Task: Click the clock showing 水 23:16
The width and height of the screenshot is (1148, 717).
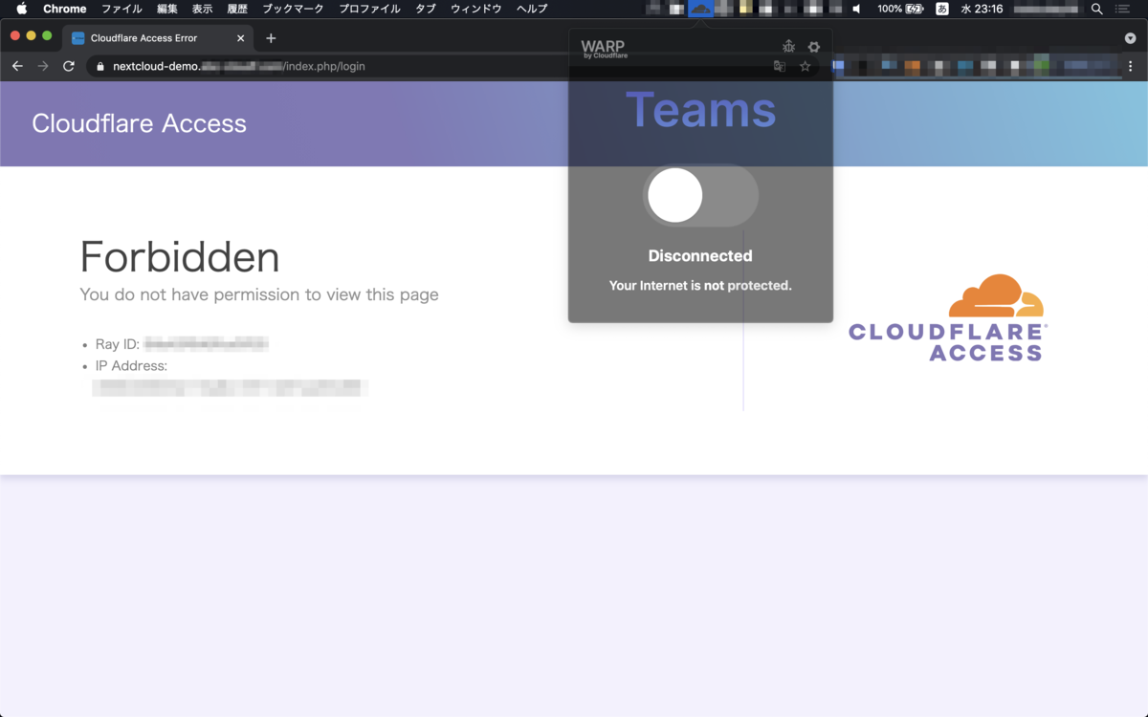Action: point(982,9)
